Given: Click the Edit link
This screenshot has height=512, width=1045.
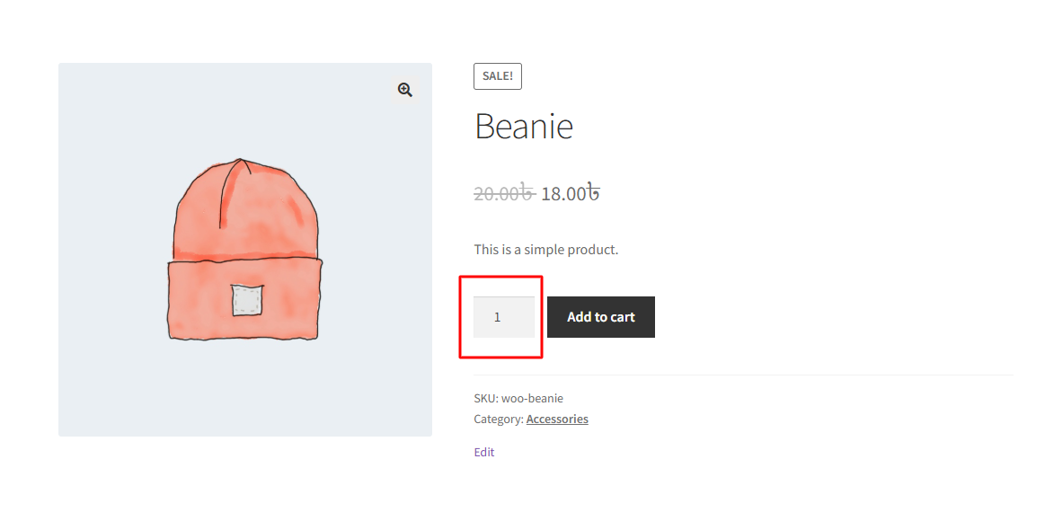Looking at the screenshot, I should coord(484,453).
